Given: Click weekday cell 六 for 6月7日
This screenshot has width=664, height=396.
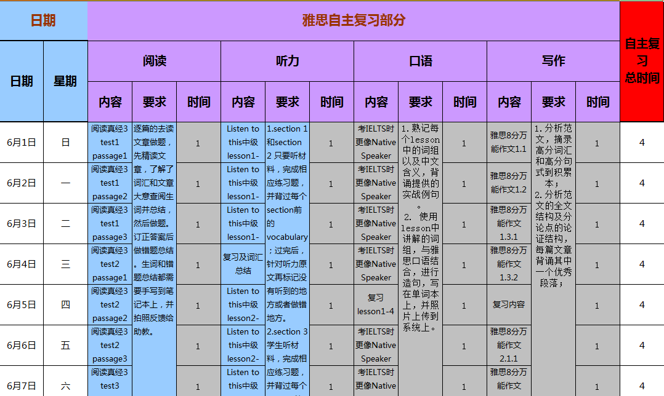Looking at the screenshot, I should coord(65,381).
